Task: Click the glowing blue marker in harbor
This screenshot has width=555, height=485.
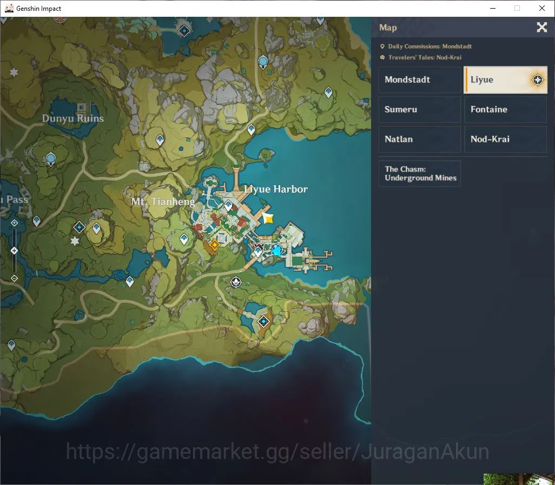Action: point(277,250)
